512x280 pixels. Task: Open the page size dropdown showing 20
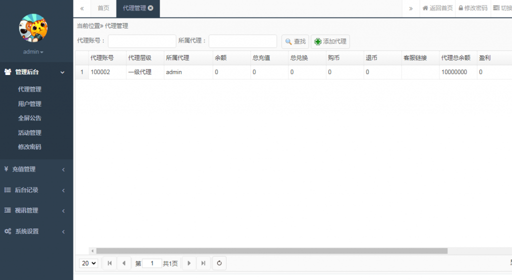tap(88, 263)
